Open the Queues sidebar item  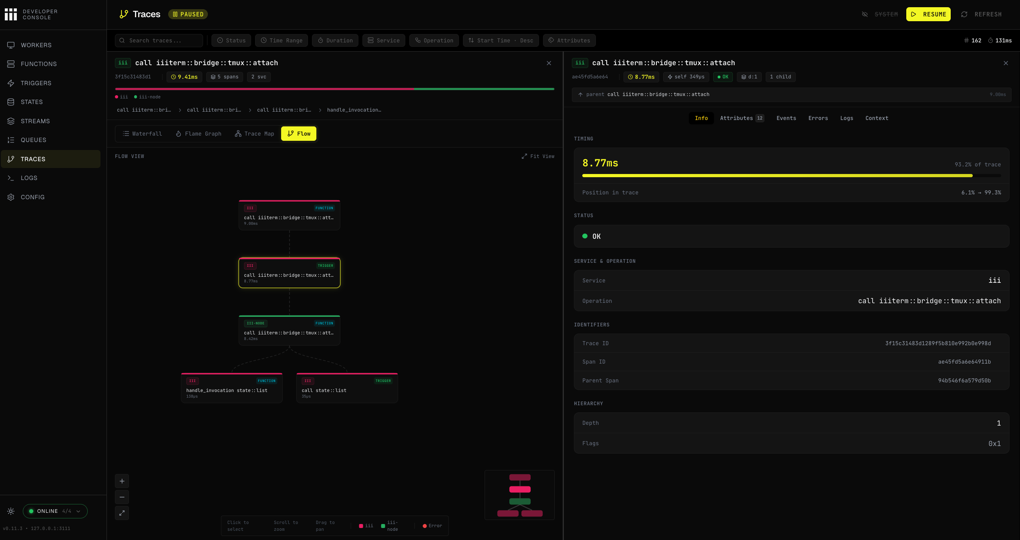(x=50, y=140)
